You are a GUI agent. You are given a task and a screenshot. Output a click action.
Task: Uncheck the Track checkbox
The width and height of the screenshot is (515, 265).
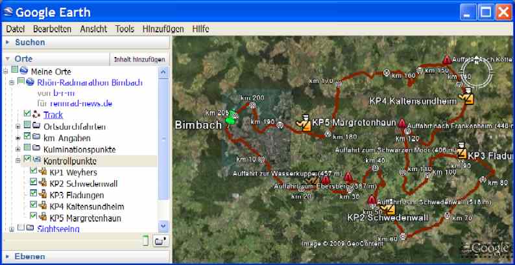[x=27, y=114]
